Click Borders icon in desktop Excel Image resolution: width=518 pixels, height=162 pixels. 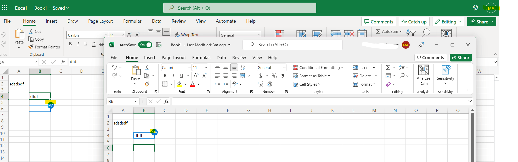165,84
